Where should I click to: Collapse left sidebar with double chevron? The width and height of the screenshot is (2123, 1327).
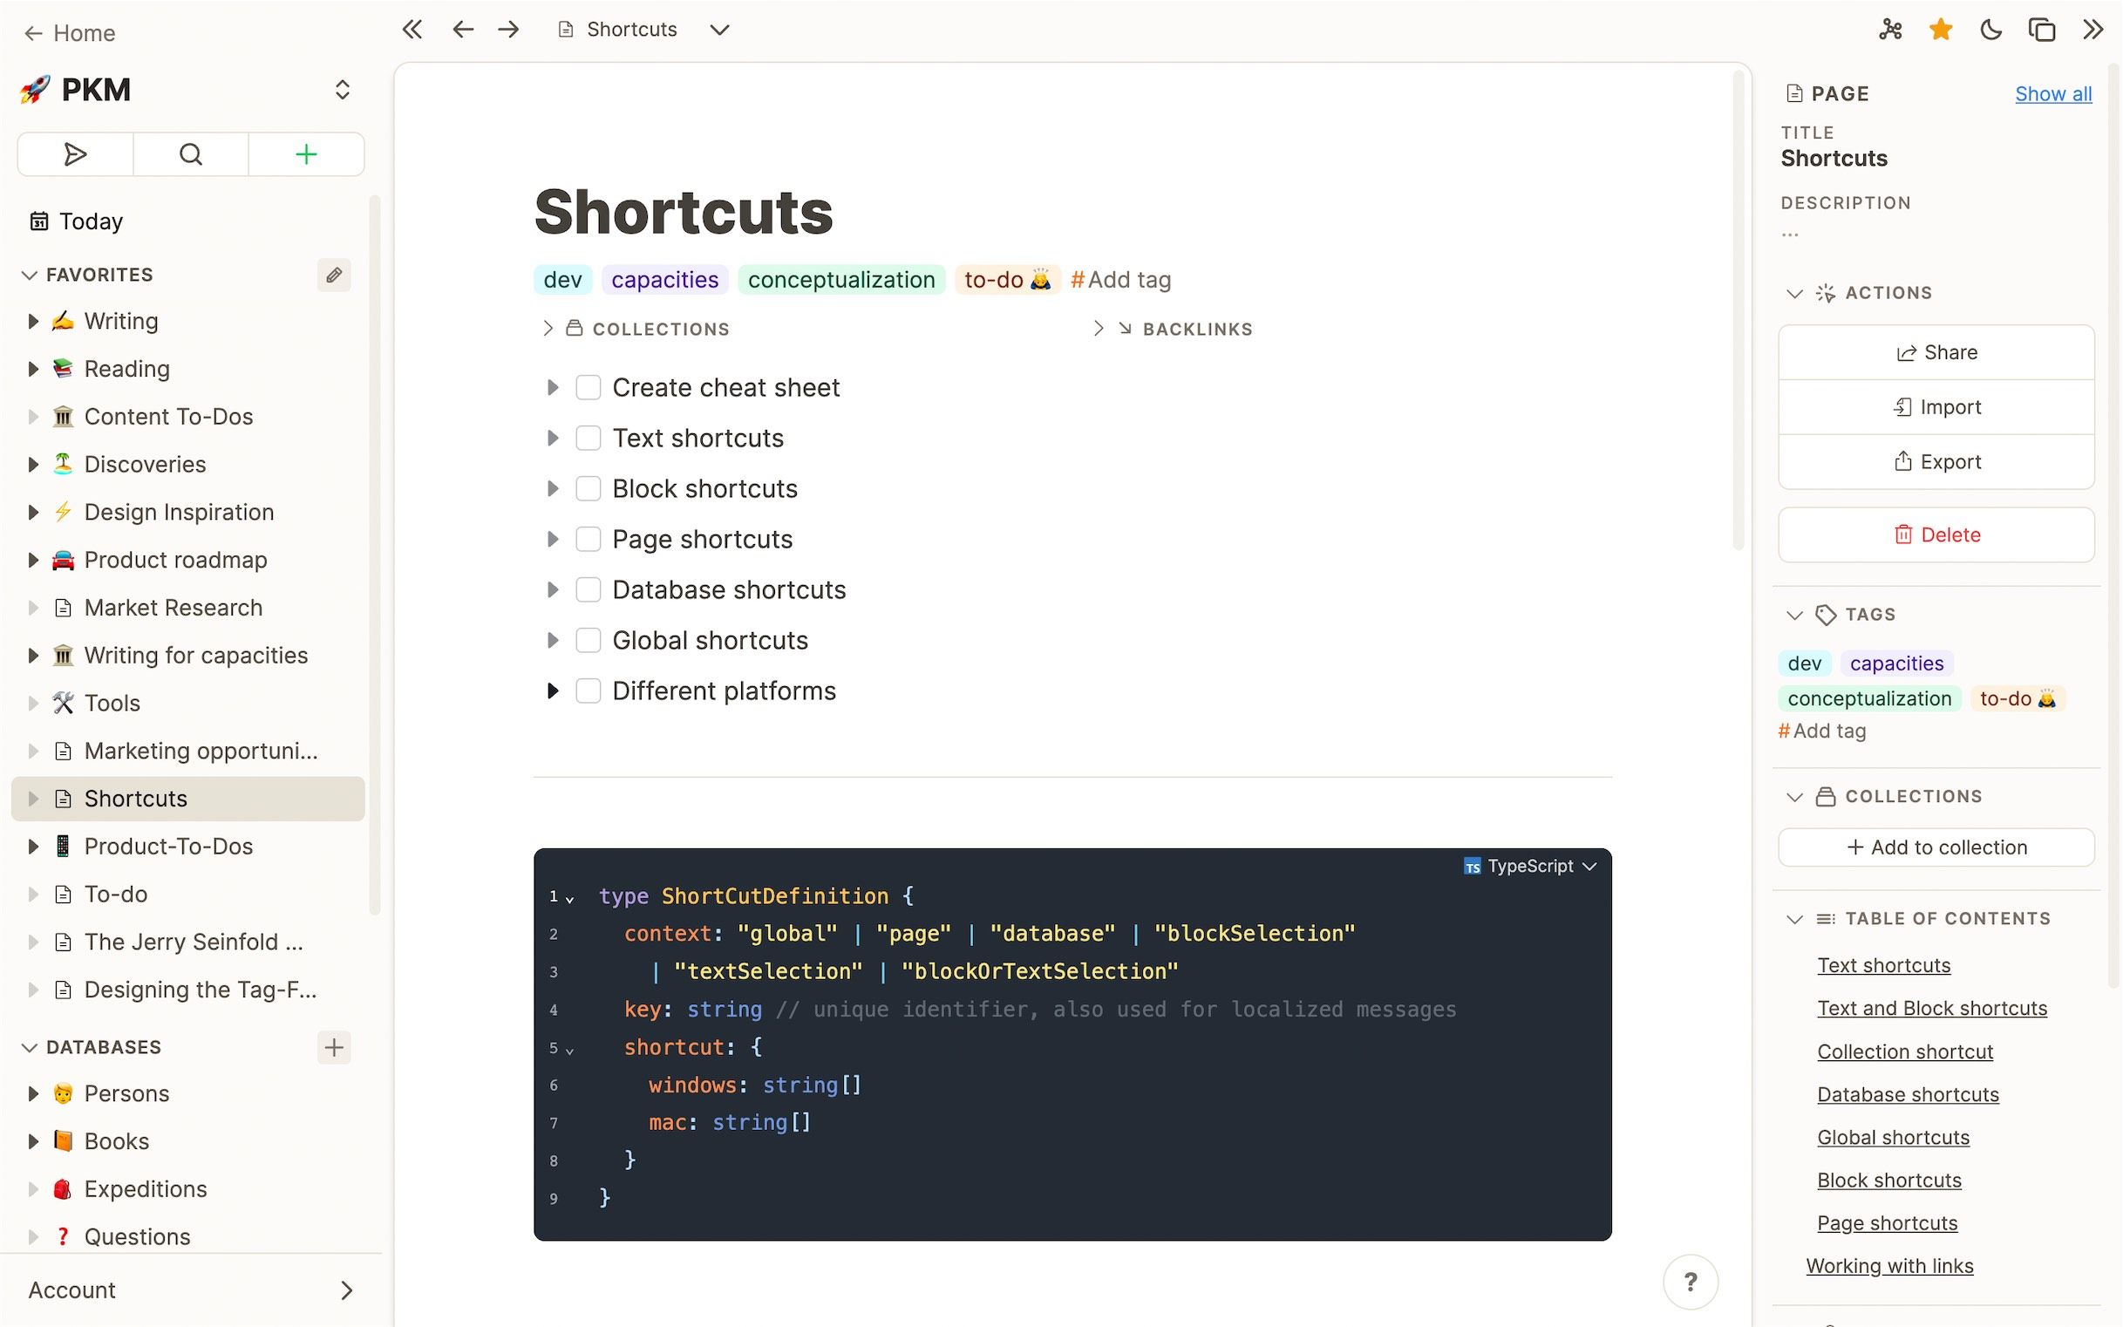click(x=412, y=30)
